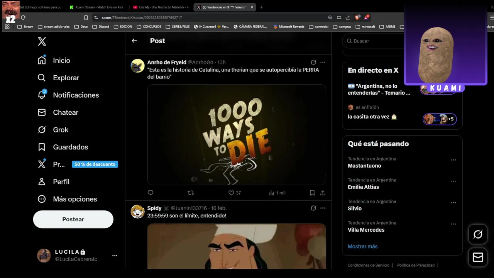Viewport: 494px width, 278px height.
Task: Reply to the Anrho de Fryeld post
Action: [x=151, y=193]
